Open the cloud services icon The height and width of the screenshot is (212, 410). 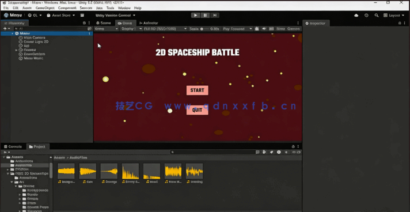tap(356, 16)
